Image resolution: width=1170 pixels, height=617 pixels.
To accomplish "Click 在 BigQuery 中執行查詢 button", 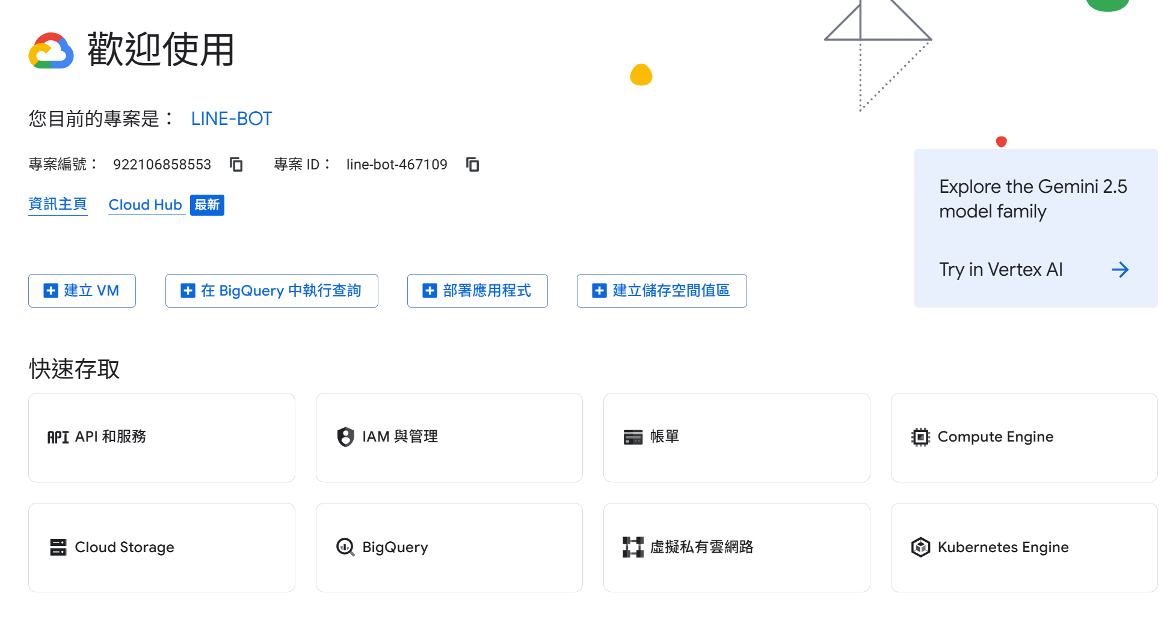I will click(271, 291).
